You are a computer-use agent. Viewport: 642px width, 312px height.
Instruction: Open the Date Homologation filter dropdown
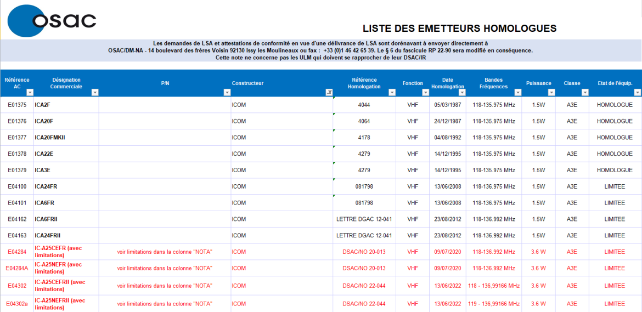click(x=462, y=93)
